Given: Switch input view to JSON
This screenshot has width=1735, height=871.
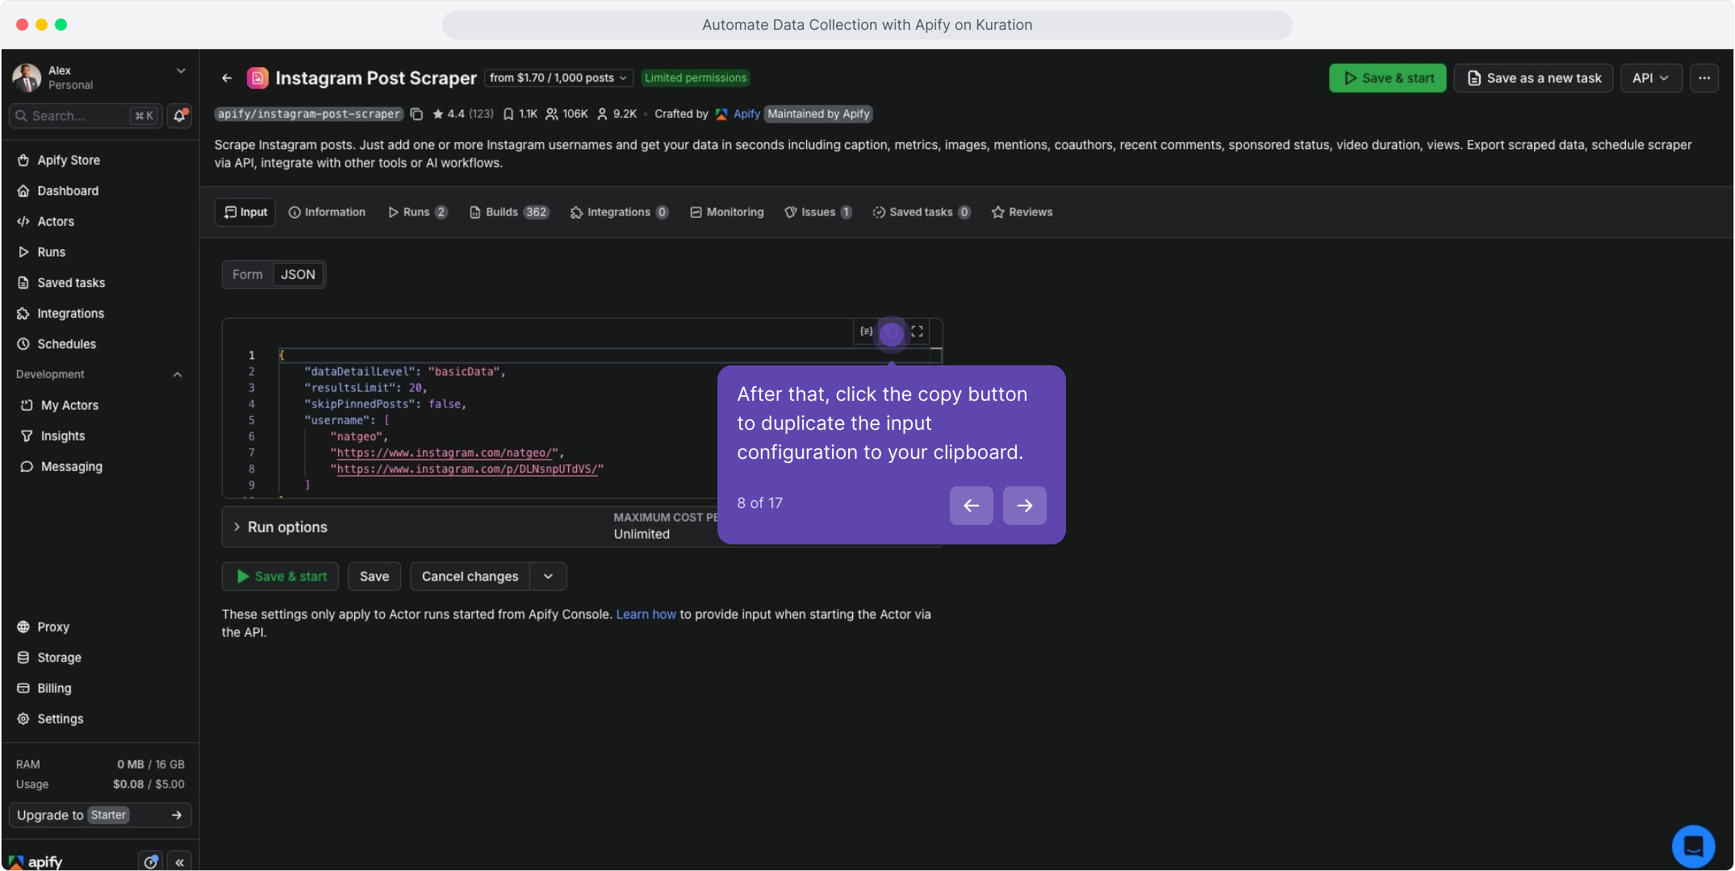Looking at the screenshot, I should pyautogui.click(x=298, y=275).
